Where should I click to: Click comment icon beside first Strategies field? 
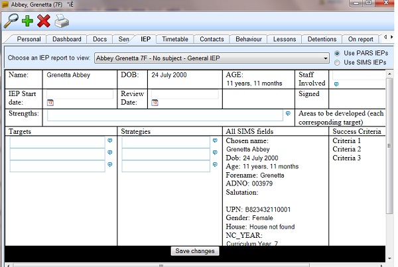coord(215,140)
